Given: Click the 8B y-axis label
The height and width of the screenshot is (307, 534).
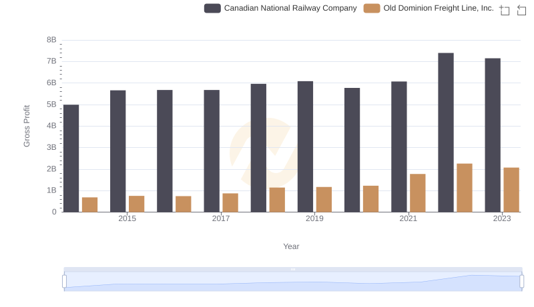Looking at the screenshot, I should [52, 40].
